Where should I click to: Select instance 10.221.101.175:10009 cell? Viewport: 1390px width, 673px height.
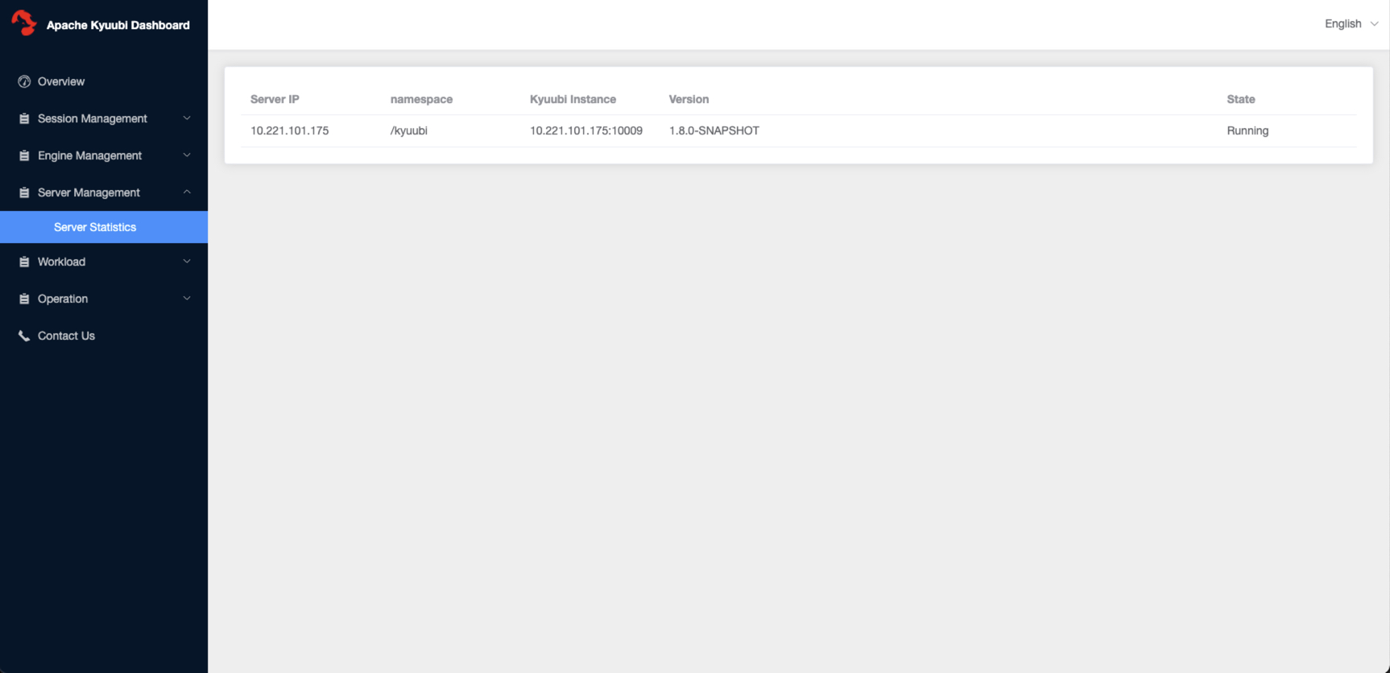pos(586,130)
